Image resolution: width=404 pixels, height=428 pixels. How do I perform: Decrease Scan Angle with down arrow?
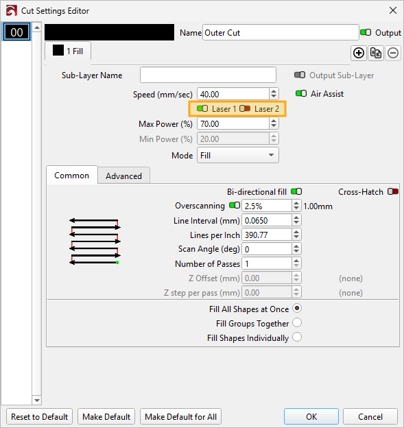tap(296, 252)
